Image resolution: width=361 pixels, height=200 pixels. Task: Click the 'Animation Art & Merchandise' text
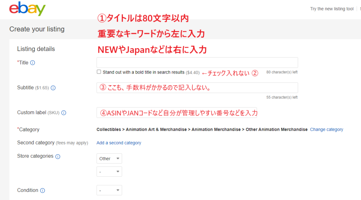156,130
